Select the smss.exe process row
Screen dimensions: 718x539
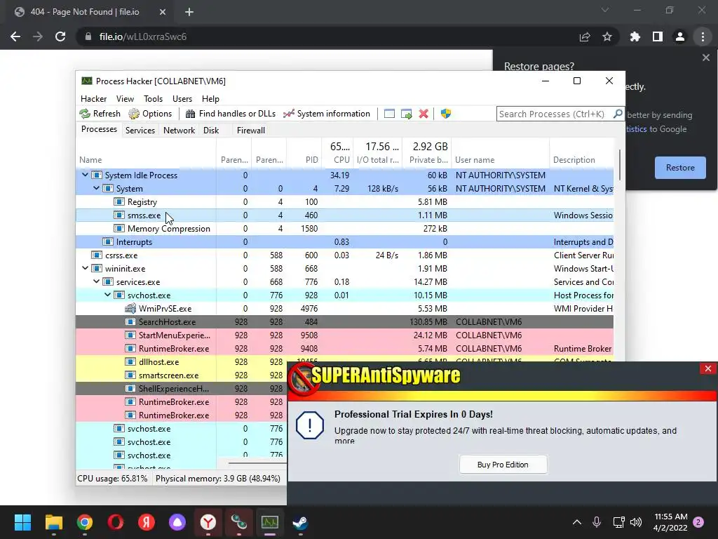click(344, 215)
